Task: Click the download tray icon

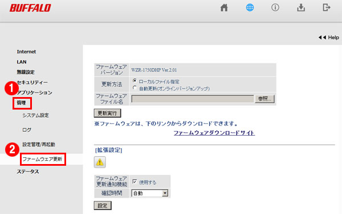Action: click(x=301, y=7)
